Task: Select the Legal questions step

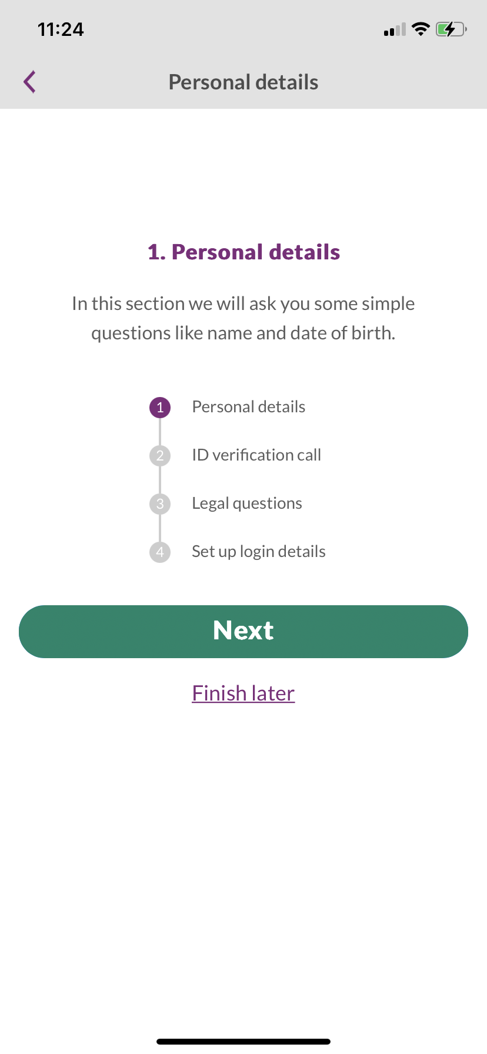Action: pyautogui.click(x=247, y=503)
